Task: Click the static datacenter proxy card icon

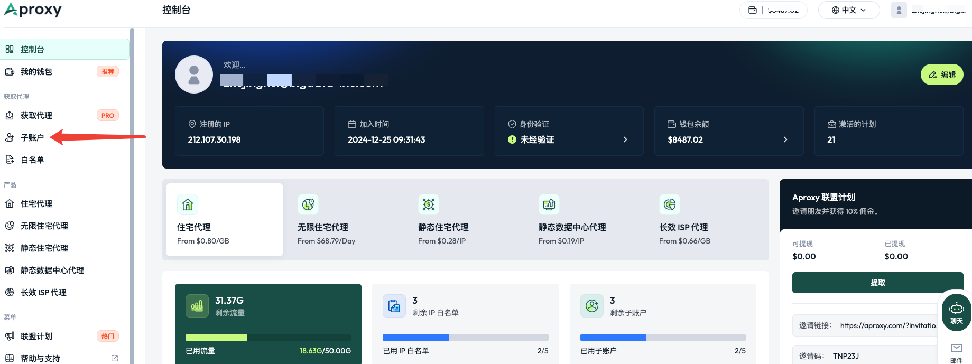Action: coord(549,204)
